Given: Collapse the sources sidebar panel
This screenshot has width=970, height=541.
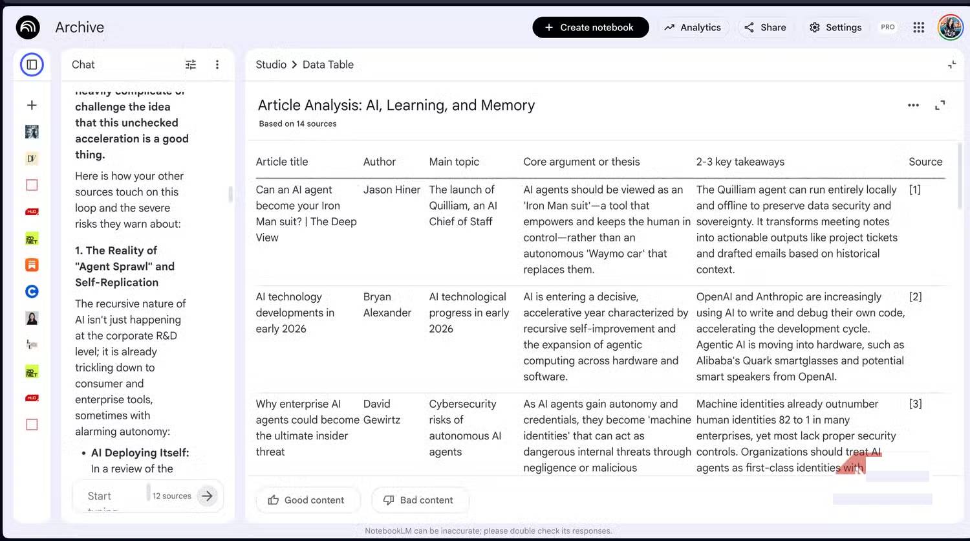Looking at the screenshot, I should coord(32,64).
